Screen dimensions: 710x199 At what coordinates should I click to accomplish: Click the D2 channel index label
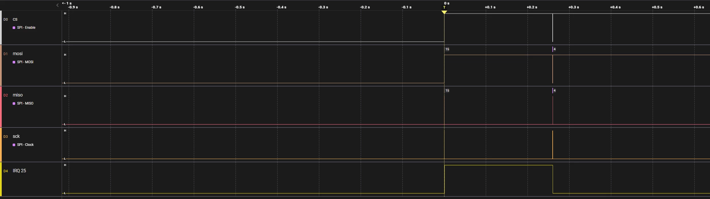[x=5, y=95]
